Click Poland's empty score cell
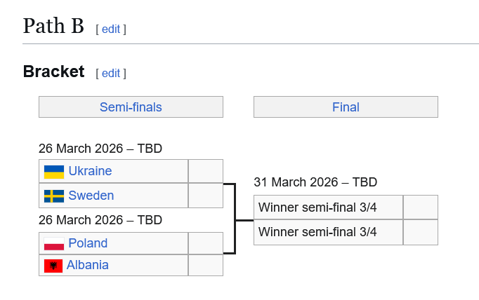The width and height of the screenshot is (479, 300). click(206, 243)
